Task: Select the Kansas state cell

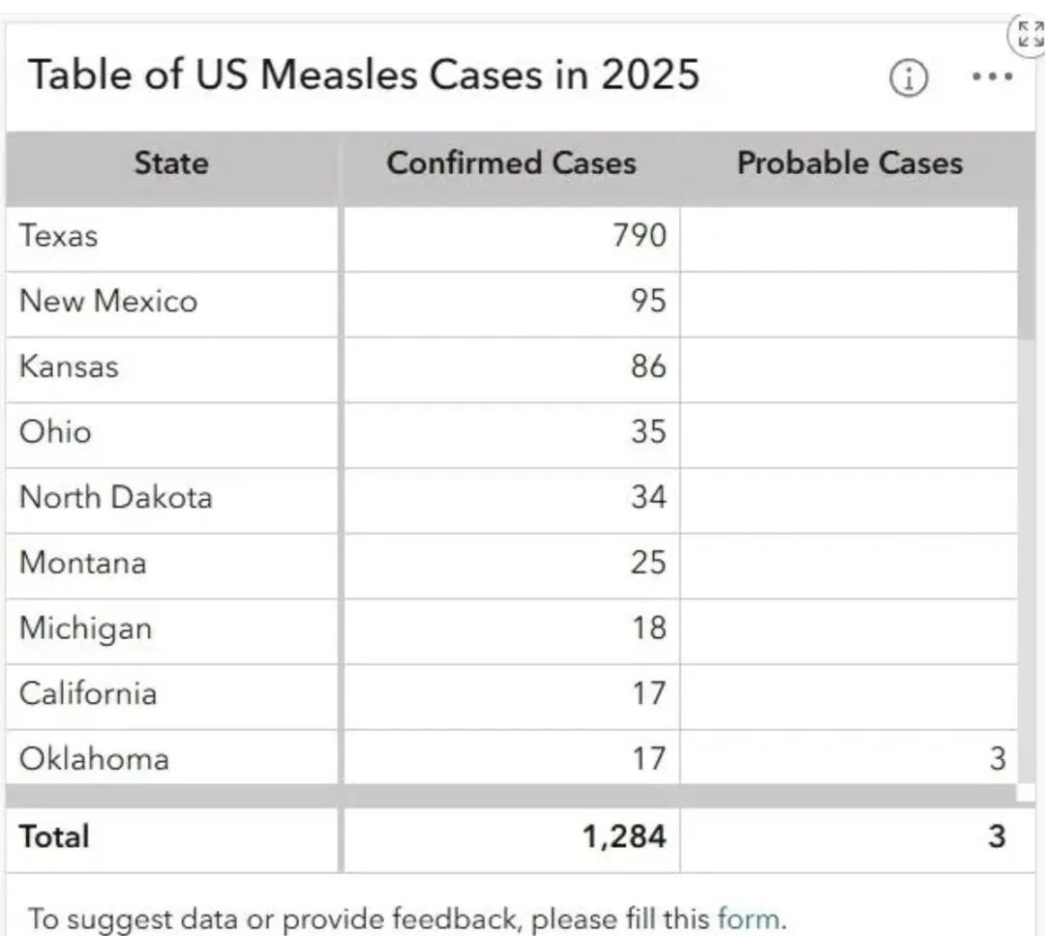Action: (x=172, y=368)
